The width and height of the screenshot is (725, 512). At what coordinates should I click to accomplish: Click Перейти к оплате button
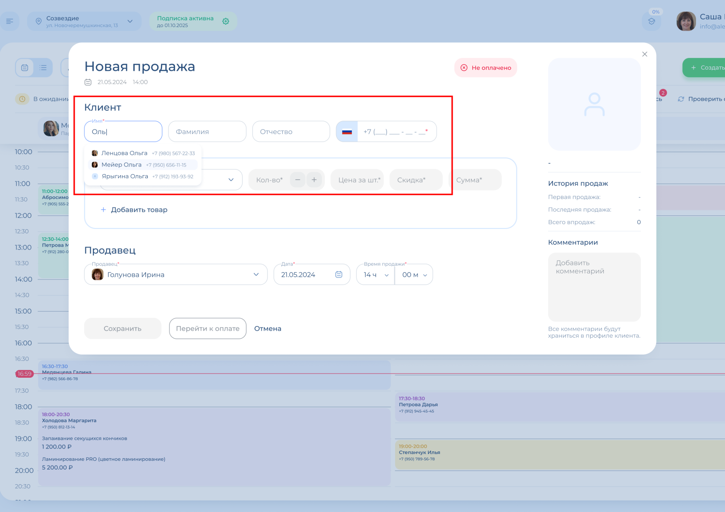207,329
